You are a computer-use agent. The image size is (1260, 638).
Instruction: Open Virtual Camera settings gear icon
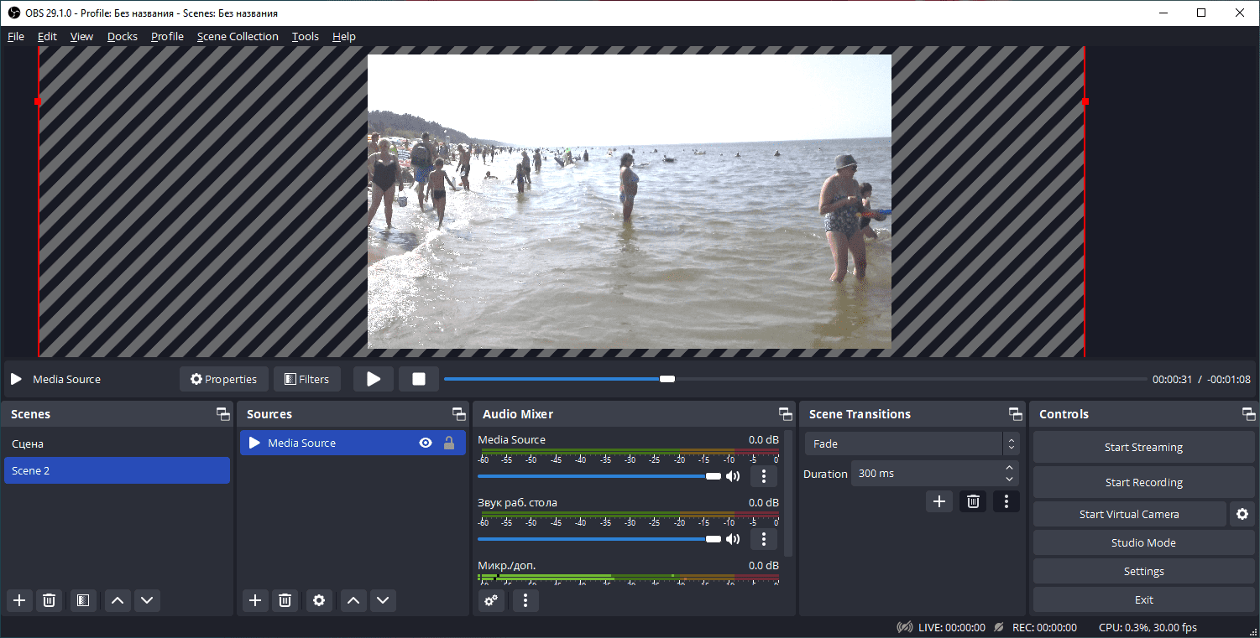click(x=1242, y=514)
